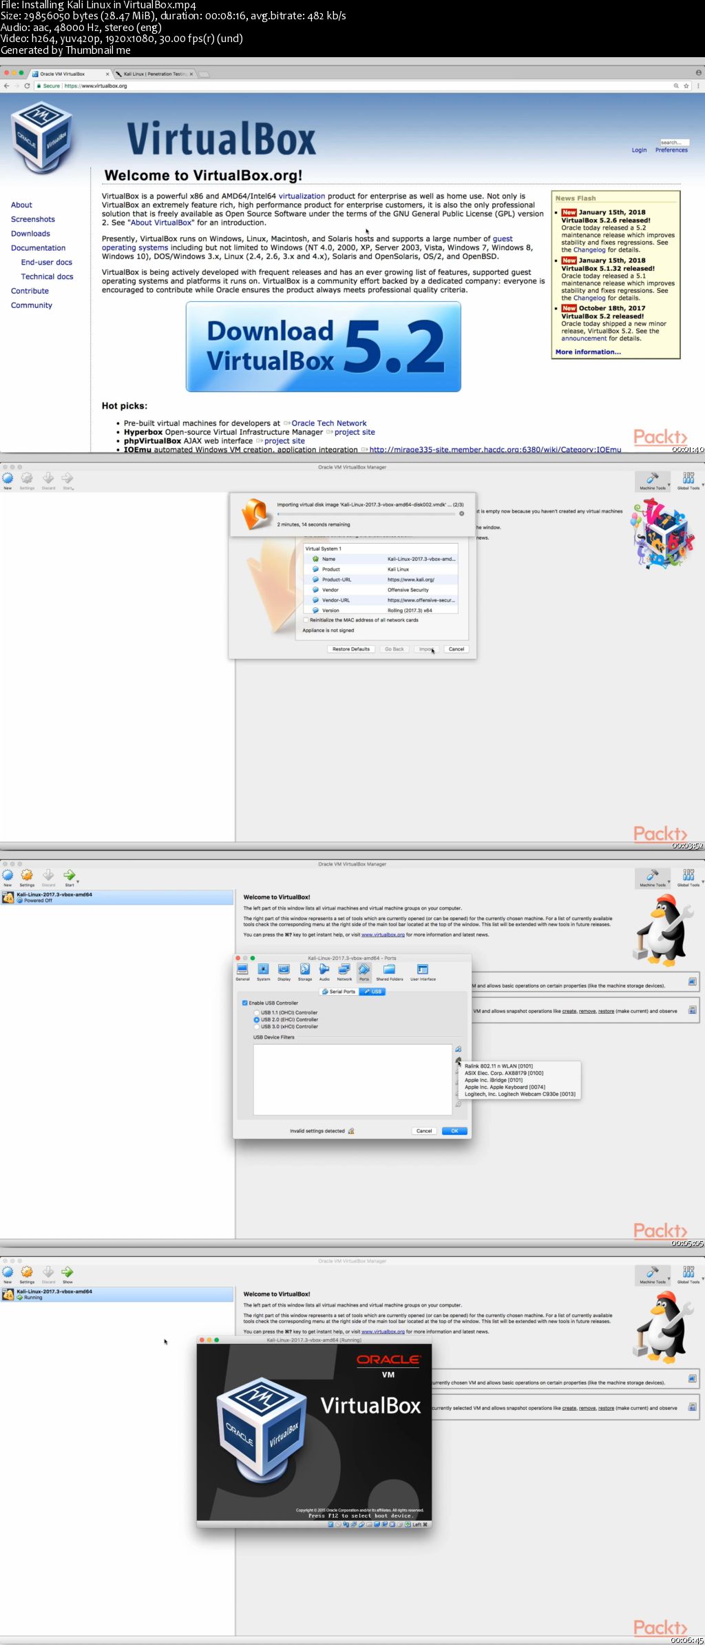Check Reinitialize the MAC address of network cards
Image resolution: width=705 pixels, height=1645 pixels.
306,620
